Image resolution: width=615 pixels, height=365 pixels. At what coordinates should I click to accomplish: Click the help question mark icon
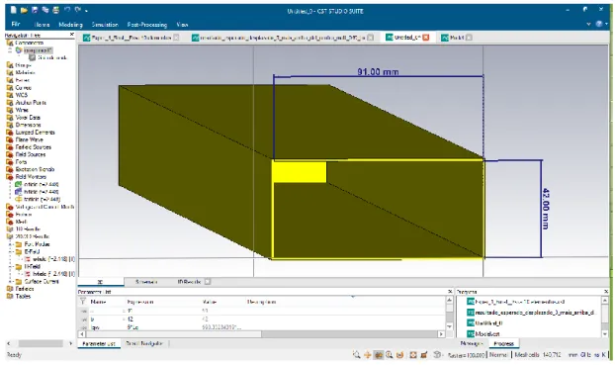[x=599, y=24]
